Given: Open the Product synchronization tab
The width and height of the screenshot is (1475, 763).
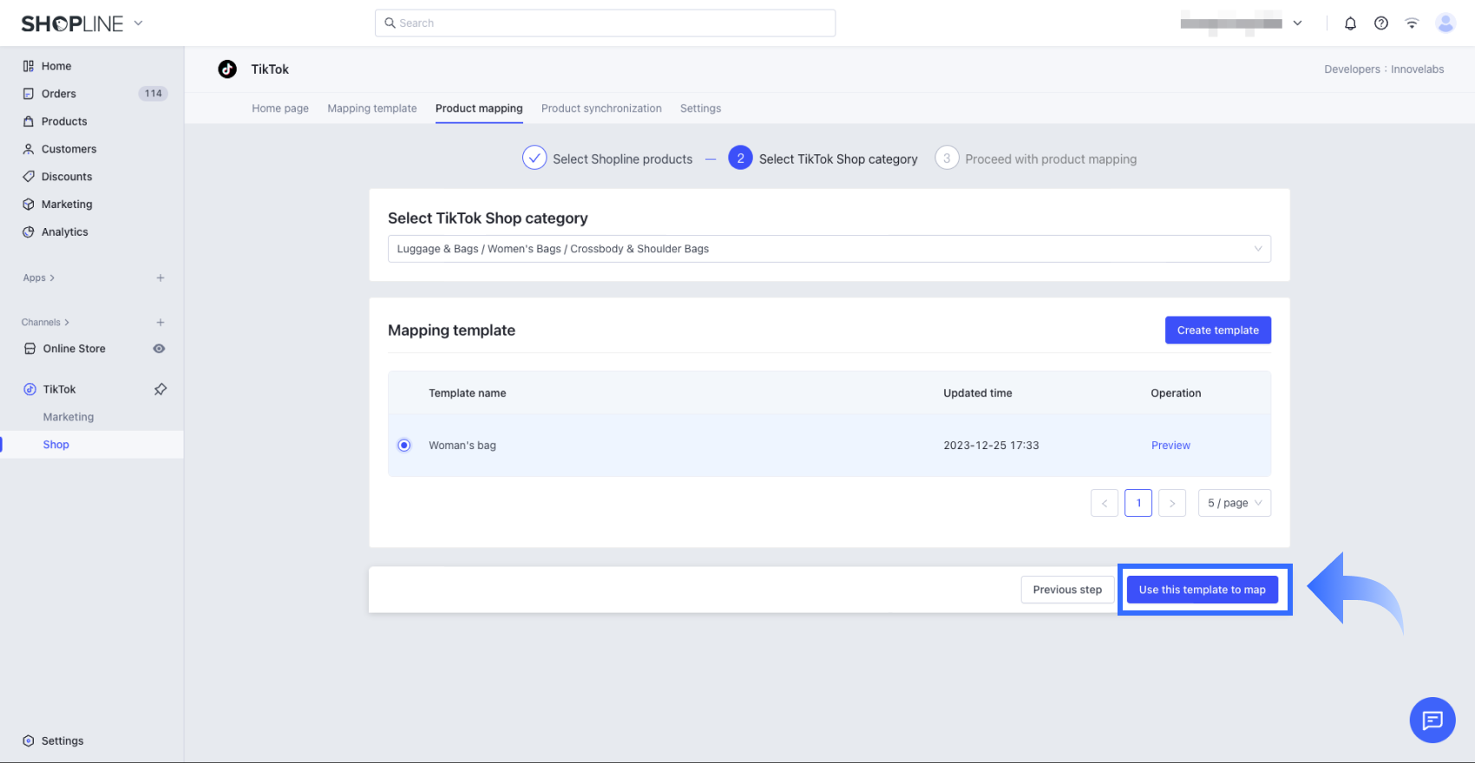Looking at the screenshot, I should tap(601, 108).
